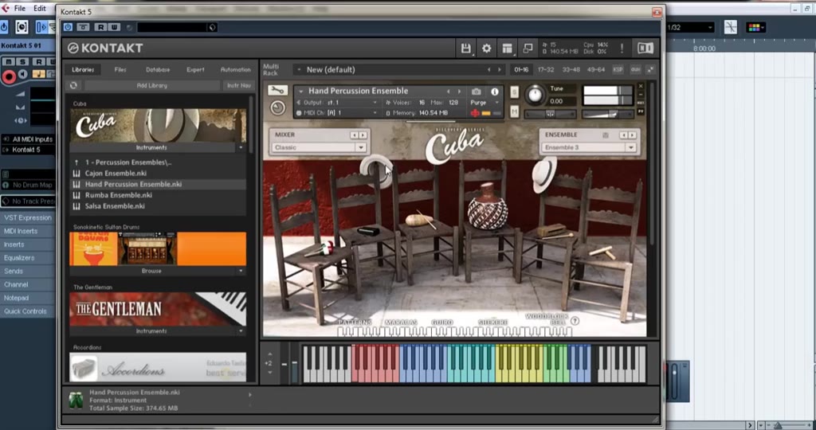Remove instrument with the X icon
Screen dimensions: 816x430
[x=641, y=86]
